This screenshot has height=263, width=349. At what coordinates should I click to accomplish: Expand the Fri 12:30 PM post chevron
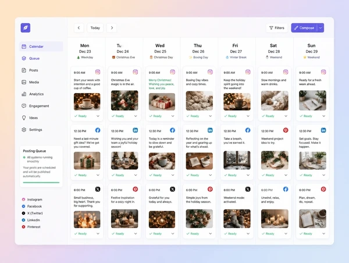(248, 175)
